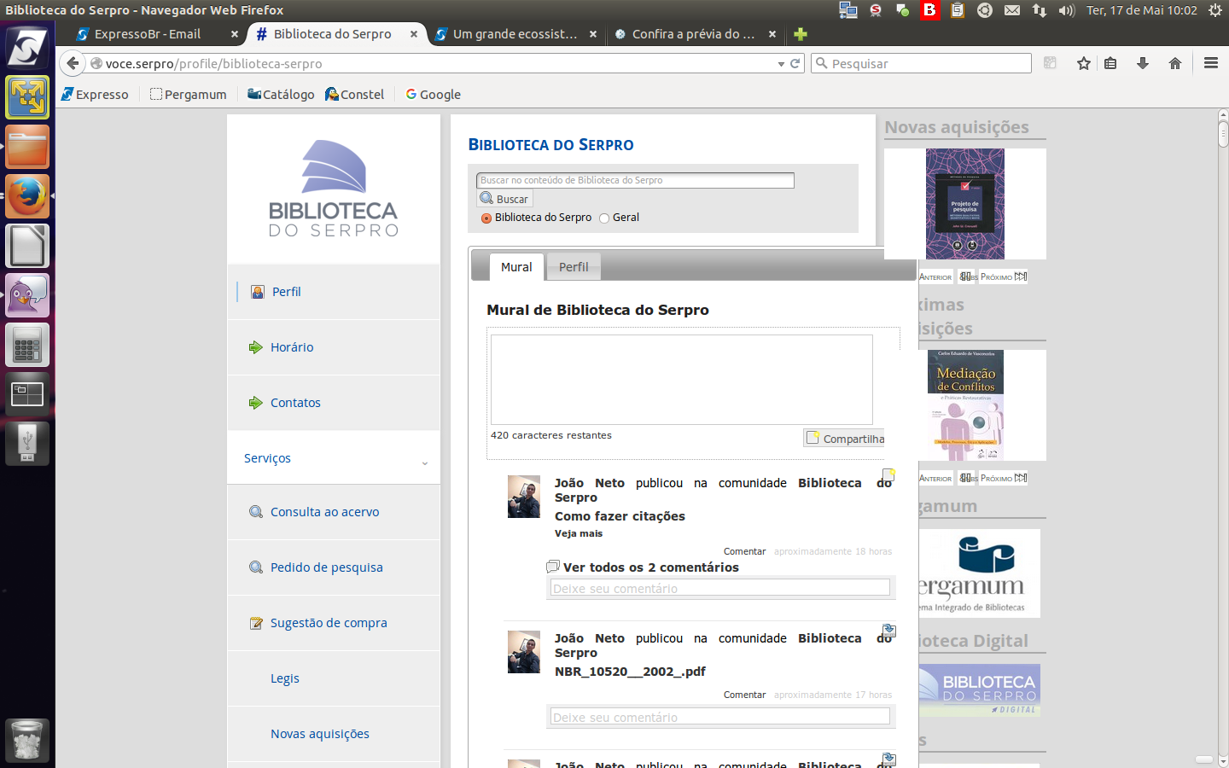The height and width of the screenshot is (768, 1229).
Task: Open the calculator launcher icon
Action: 27,345
